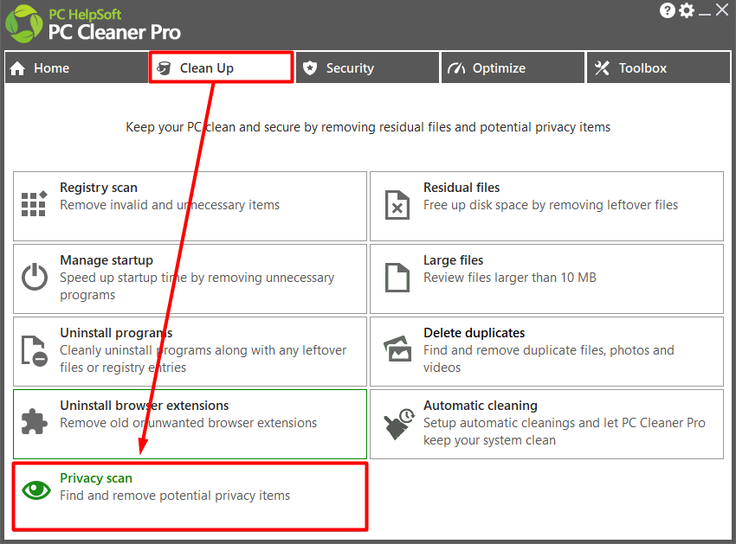Click the Delete duplicates photos icon

[x=397, y=349]
